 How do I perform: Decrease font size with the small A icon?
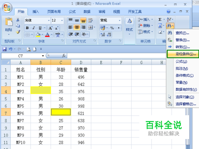[x=57, y=28]
